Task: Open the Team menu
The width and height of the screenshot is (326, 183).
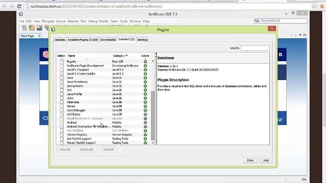Action: click(x=114, y=21)
